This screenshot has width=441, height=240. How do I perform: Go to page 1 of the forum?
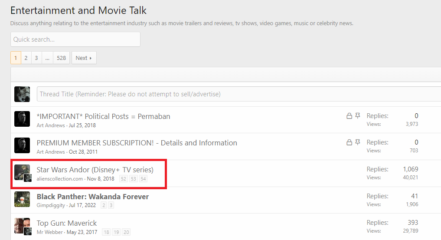coord(16,58)
